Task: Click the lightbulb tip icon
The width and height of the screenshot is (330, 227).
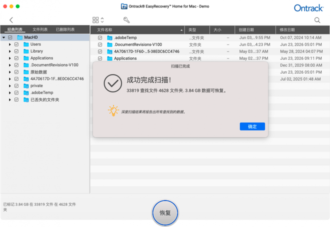Action: pos(113,111)
